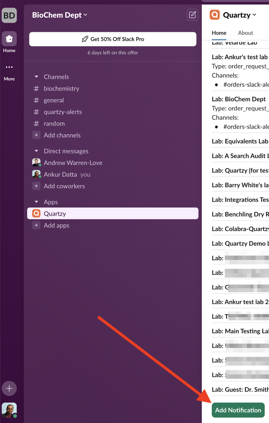Click the plus icon next to Add apps
The height and width of the screenshot is (423, 269).
[x=36, y=225]
